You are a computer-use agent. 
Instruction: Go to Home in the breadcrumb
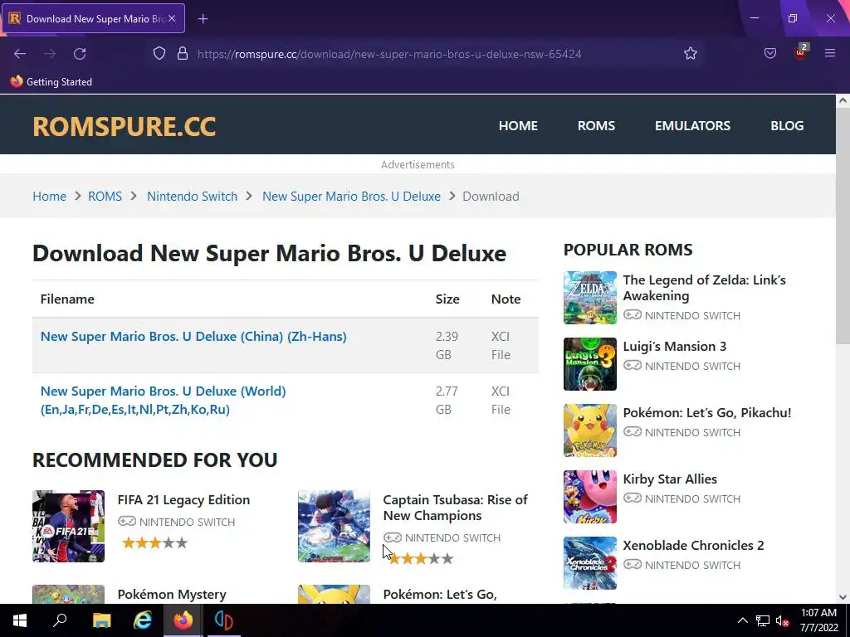click(x=49, y=196)
